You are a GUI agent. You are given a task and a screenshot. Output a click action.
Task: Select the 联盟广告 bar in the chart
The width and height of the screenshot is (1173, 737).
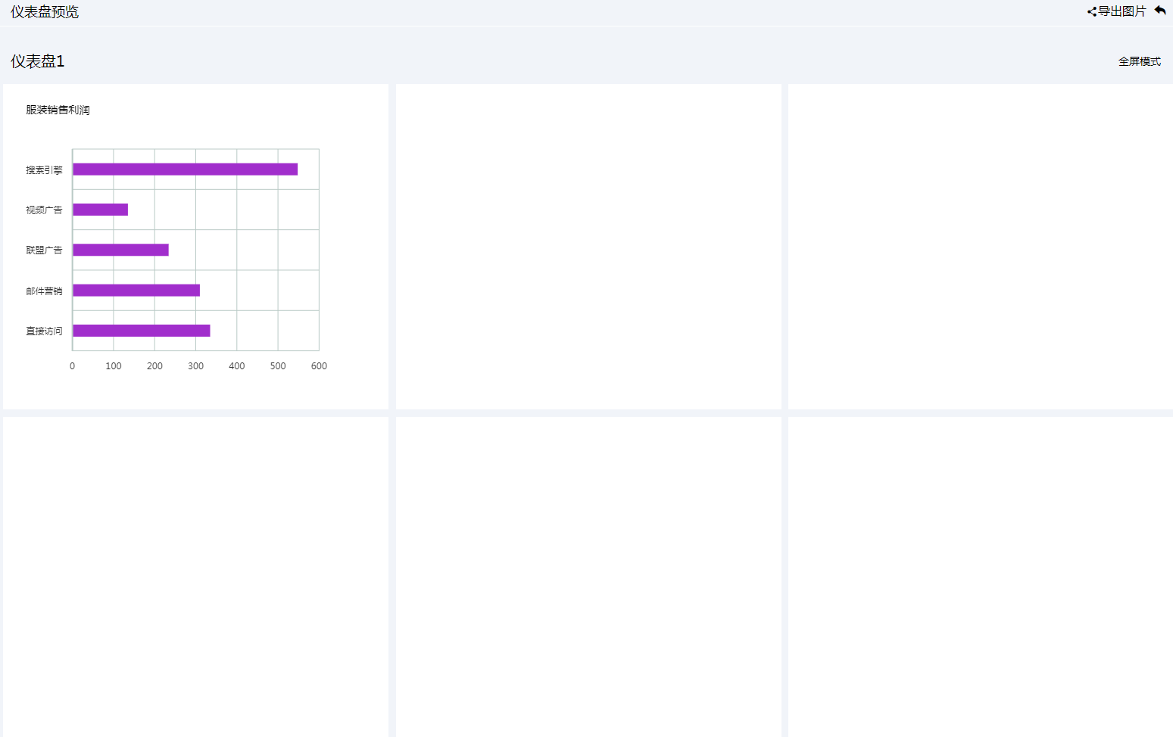120,250
